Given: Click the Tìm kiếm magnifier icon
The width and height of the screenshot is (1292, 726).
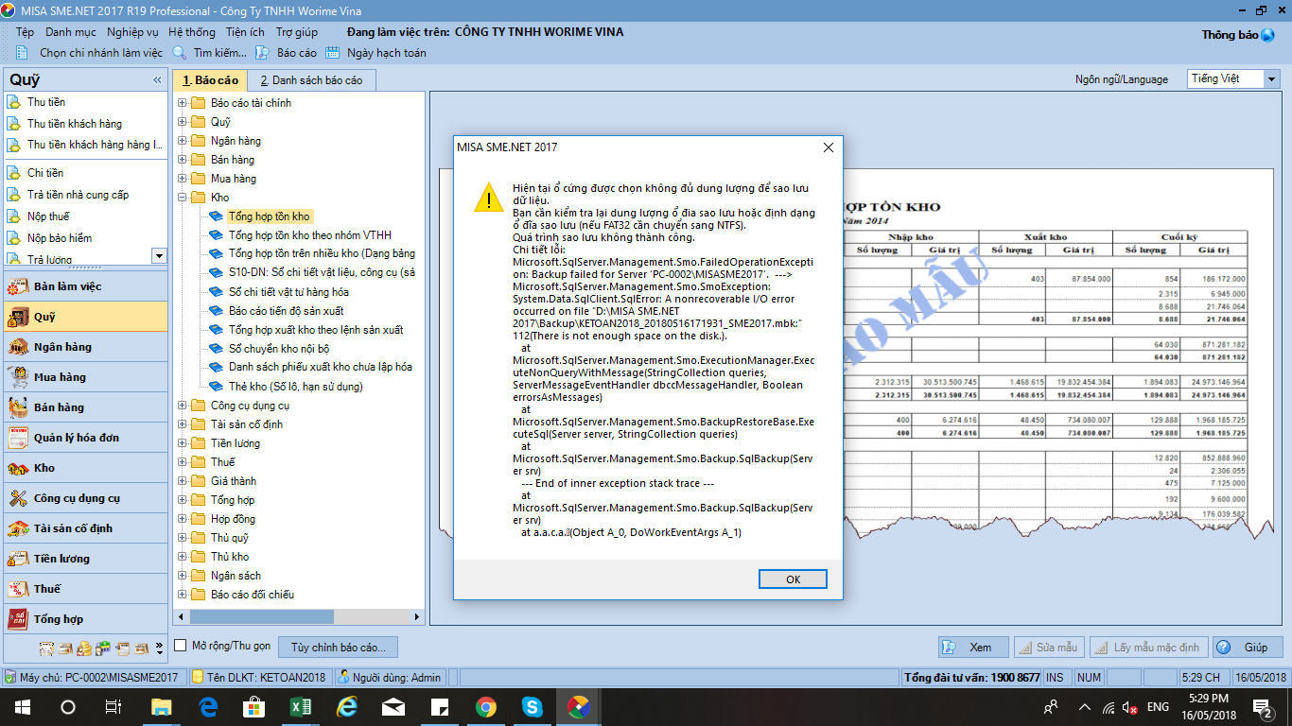Looking at the screenshot, I should click(179, 53).
